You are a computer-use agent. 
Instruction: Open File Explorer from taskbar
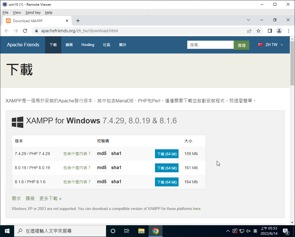pos(141,231)
